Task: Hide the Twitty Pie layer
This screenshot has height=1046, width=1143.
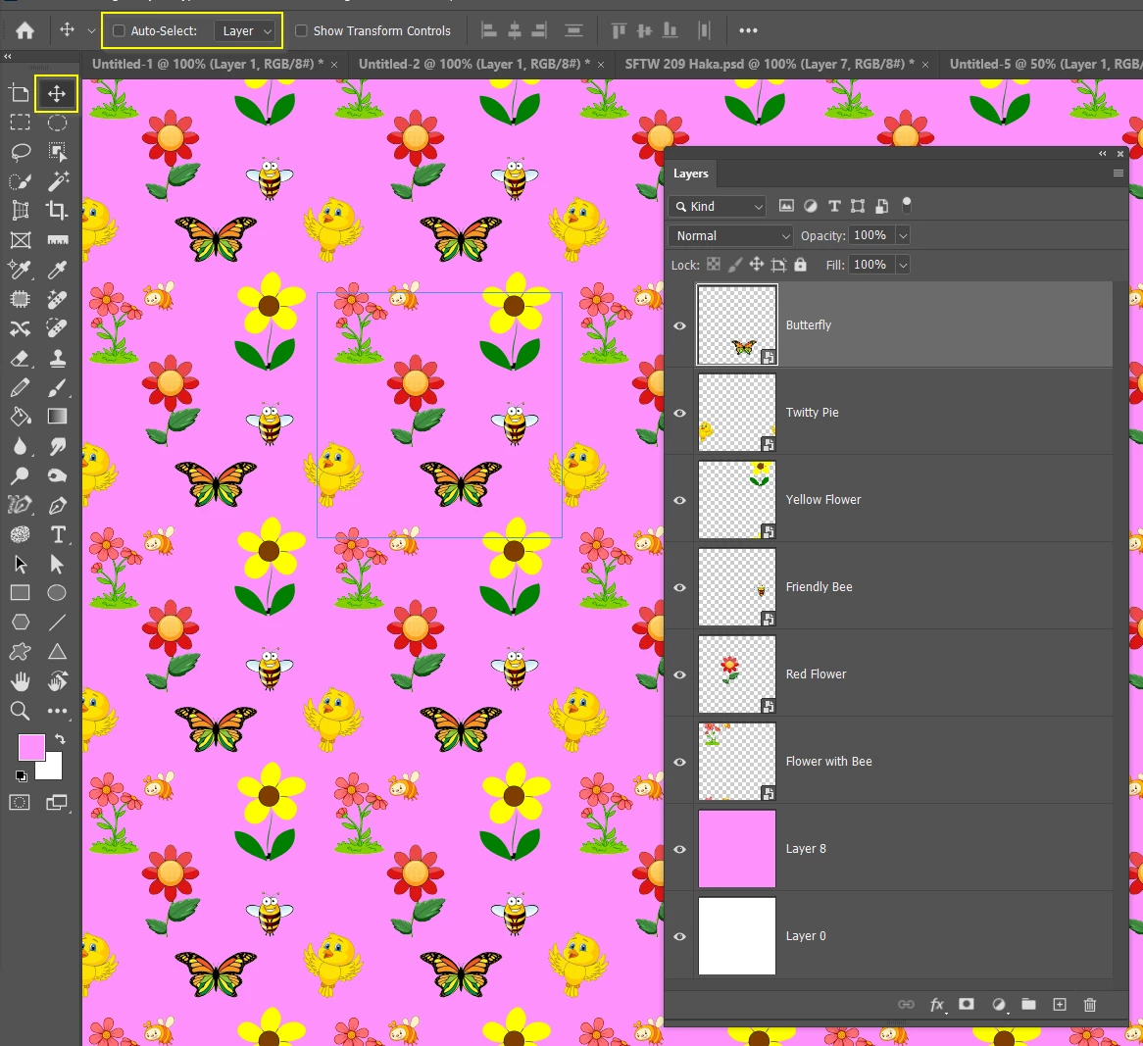Action: click(679, 414)
